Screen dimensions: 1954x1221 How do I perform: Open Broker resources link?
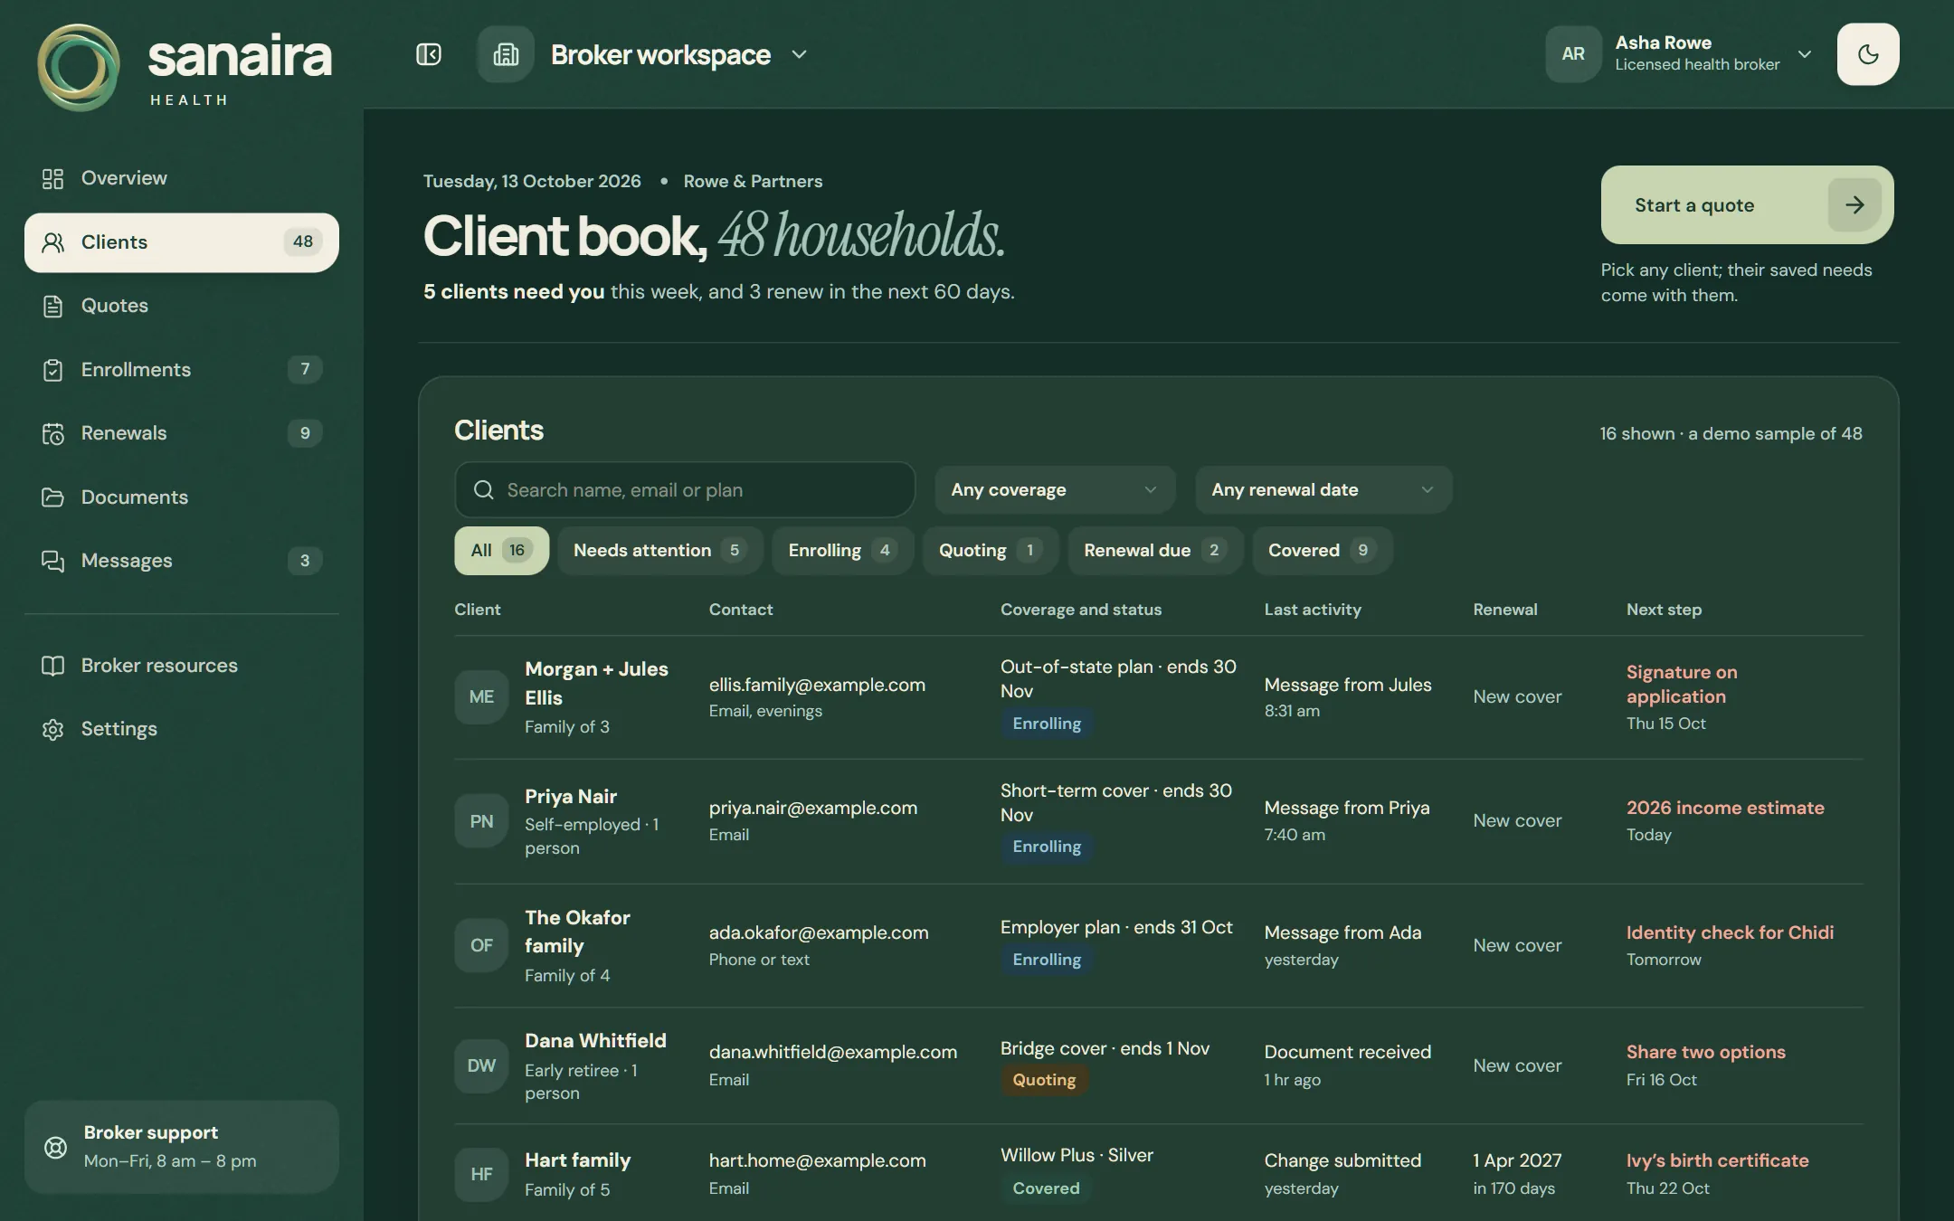tap(181, 666)
